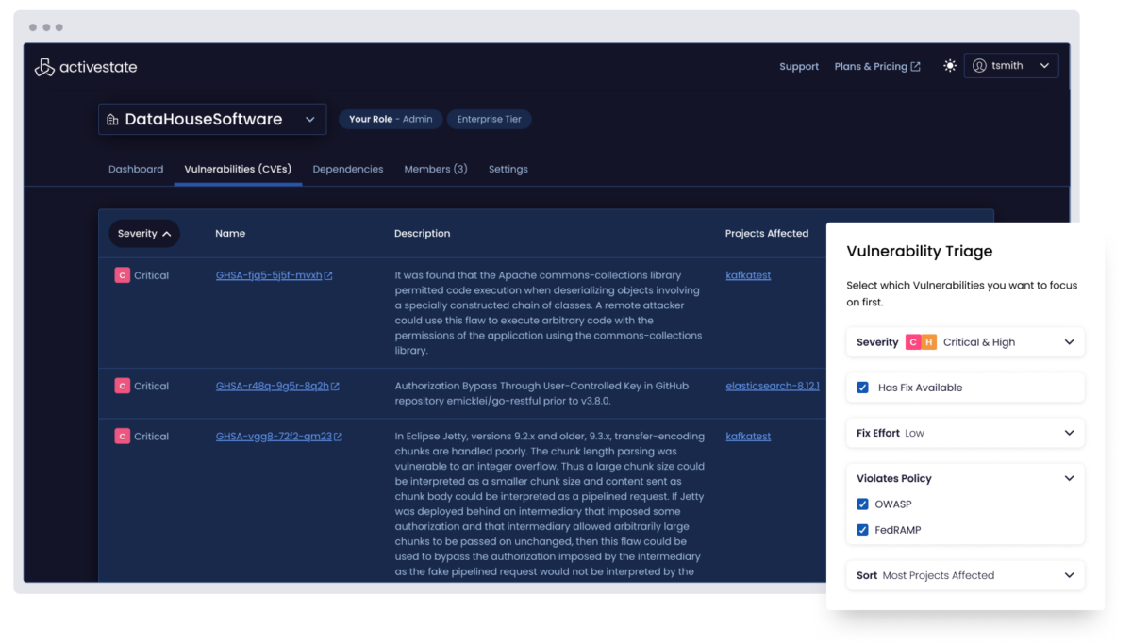Click the ActiveState logo icon
The image size is (1132, 644).
tap(44, 67)
